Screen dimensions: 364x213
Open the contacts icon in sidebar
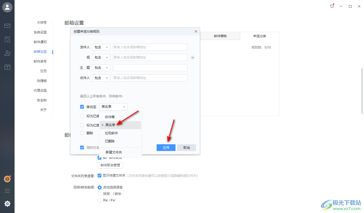pos(7,53)
